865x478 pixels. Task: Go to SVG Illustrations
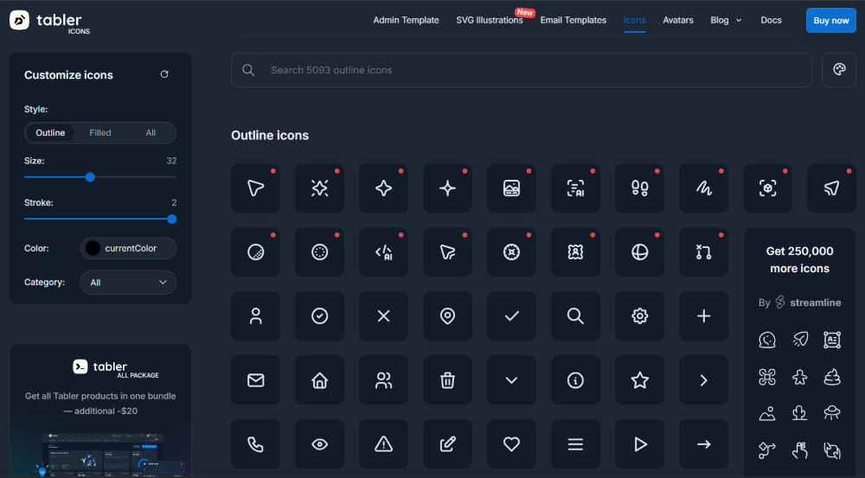(490, 21)
